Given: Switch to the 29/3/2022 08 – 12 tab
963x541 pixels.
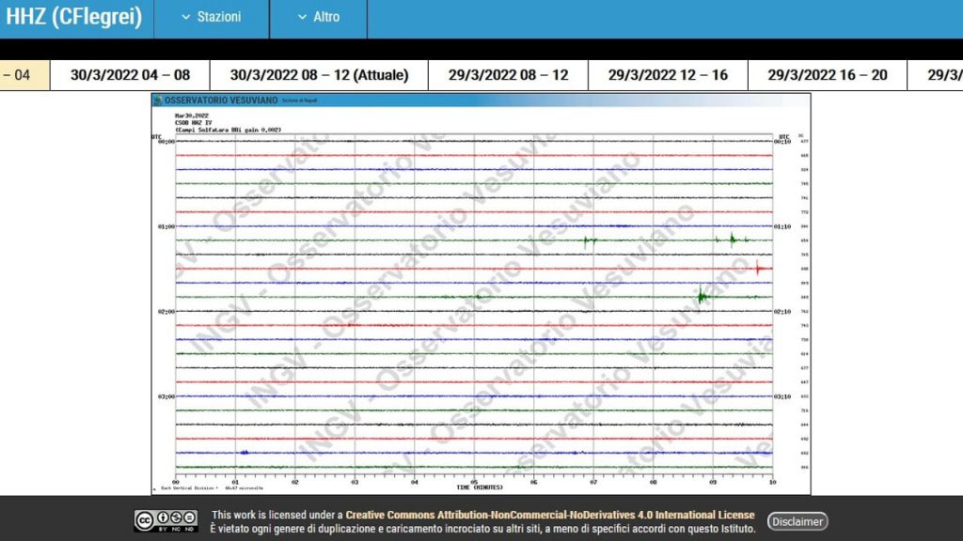Looking at the screenshot, I should click(509, 75).
